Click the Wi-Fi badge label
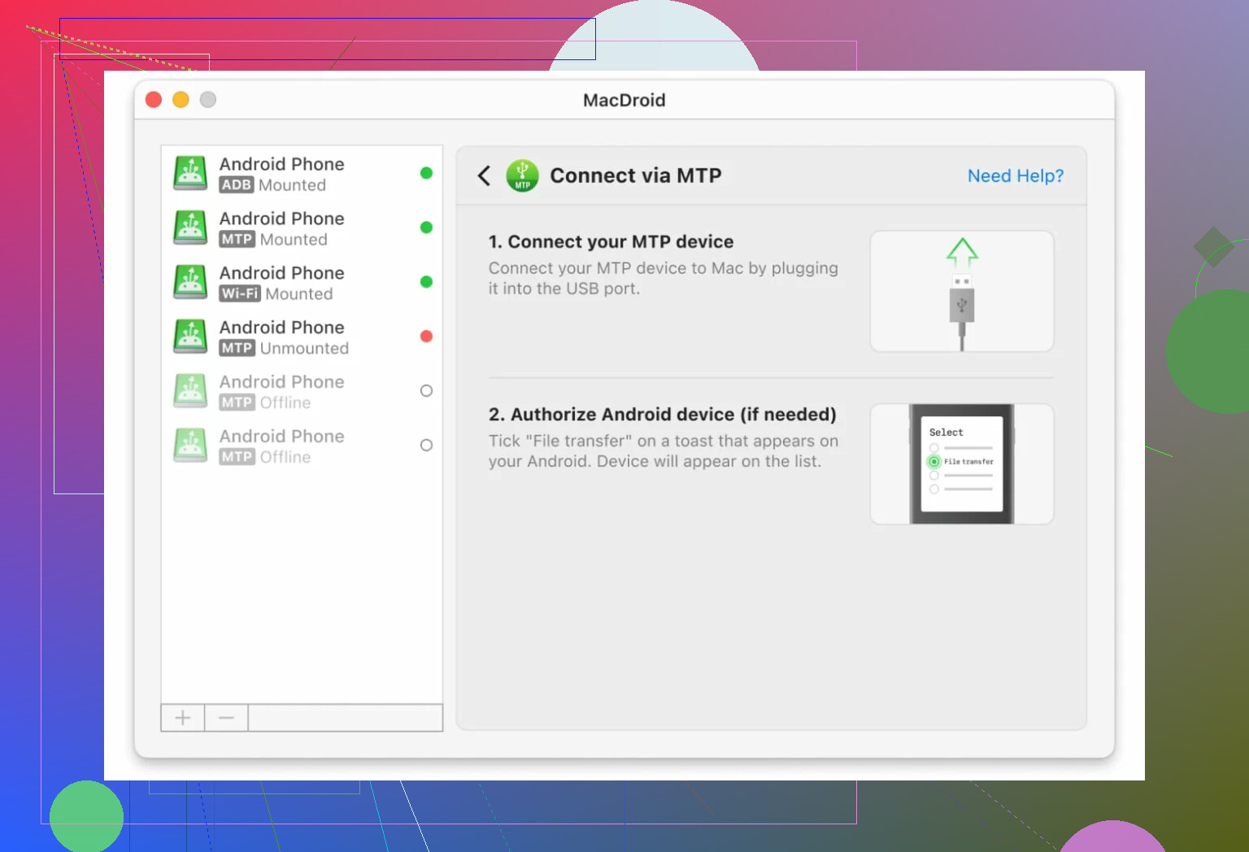1249x852 pixels. (240, 293)
